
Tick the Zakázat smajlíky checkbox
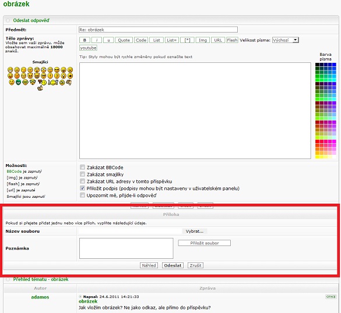pos(82,174)
